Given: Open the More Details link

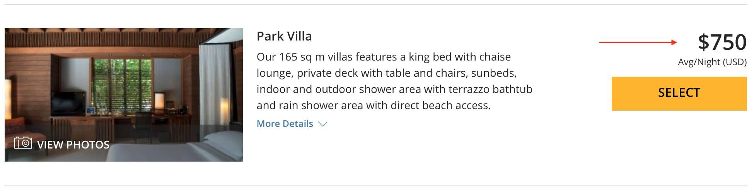Looking at the screenshot, I should 285,124.
